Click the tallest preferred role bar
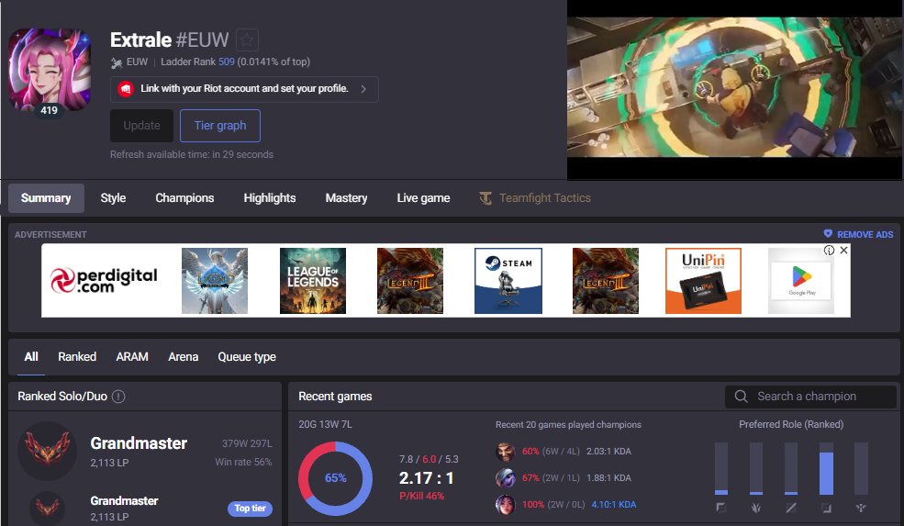Viewport: 904px width, 526px height. 826,469
